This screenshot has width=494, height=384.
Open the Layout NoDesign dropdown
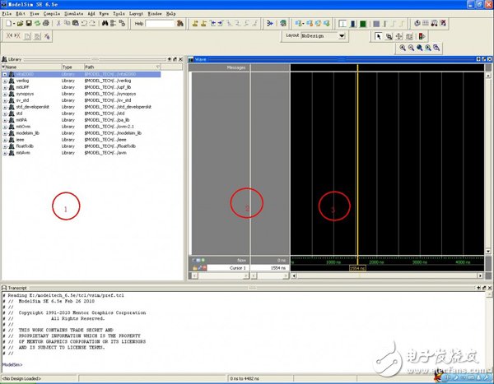tap(342, 36)
